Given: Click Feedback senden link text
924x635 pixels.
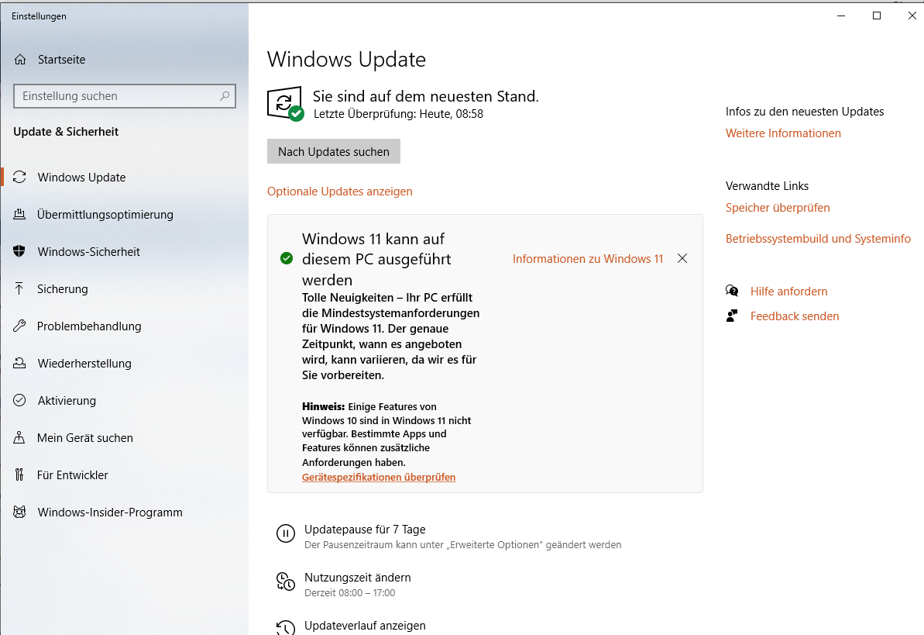Looking at the screenshot, I should point(795,316).
